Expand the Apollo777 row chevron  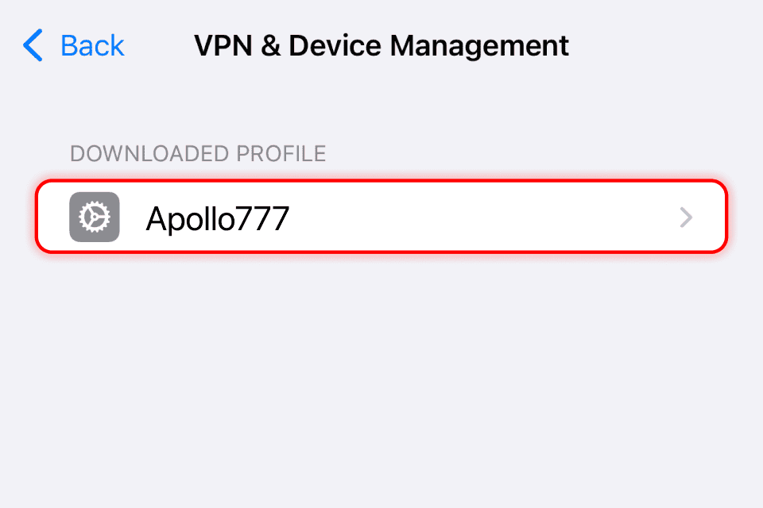tap(687, 217)
